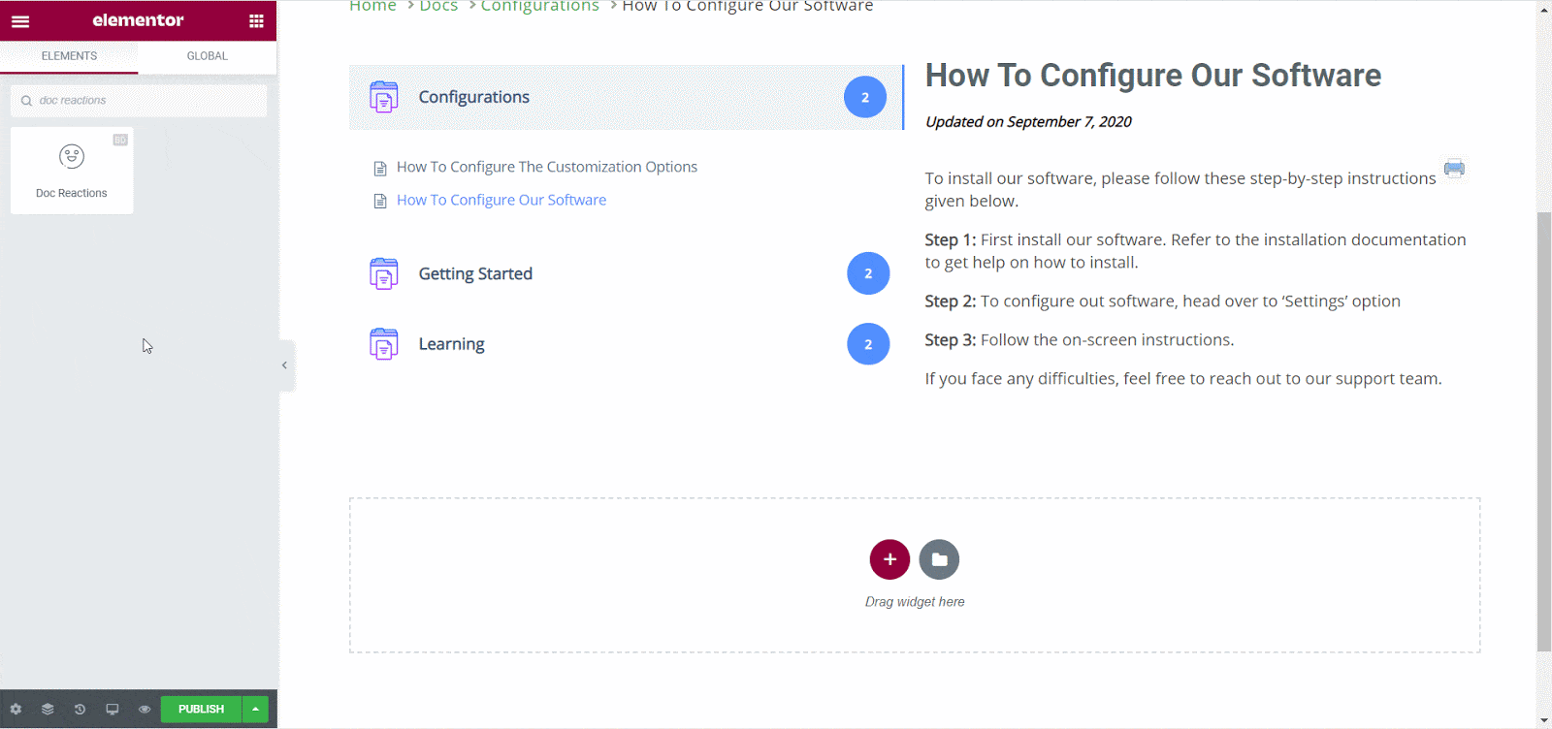Toggle the preview changes eye icon
The image size is (1552, 729).
pyautogui.click(x=145, y=710)
